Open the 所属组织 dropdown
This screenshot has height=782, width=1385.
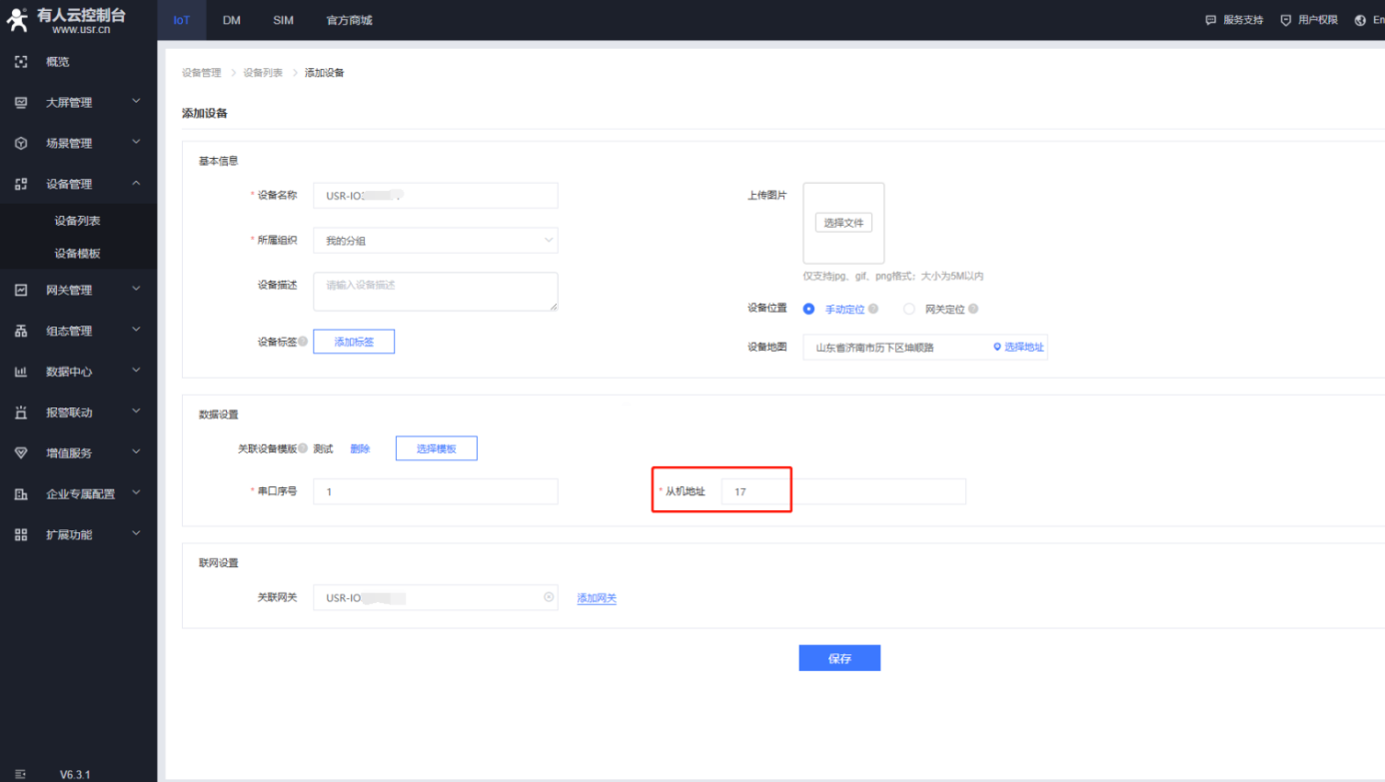(435, 241)
